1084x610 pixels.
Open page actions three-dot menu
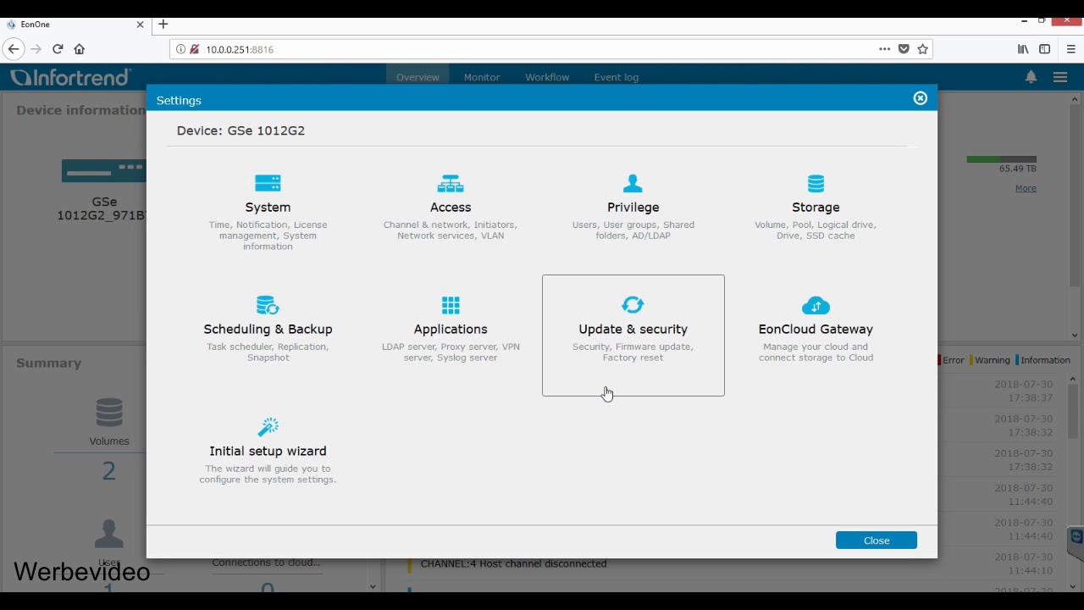coord(884,49)
